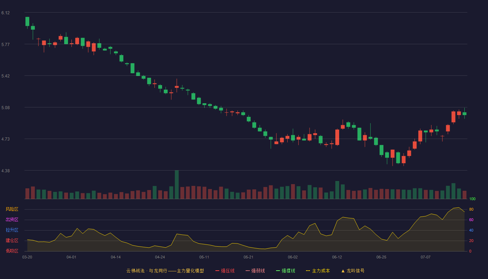Viewport: 488px width, 279px height.
Task: Click the magenta 60 indicator axis value
Action: point(471,220)
